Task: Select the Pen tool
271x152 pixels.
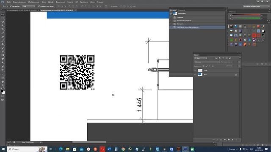Action: [3, 67]
